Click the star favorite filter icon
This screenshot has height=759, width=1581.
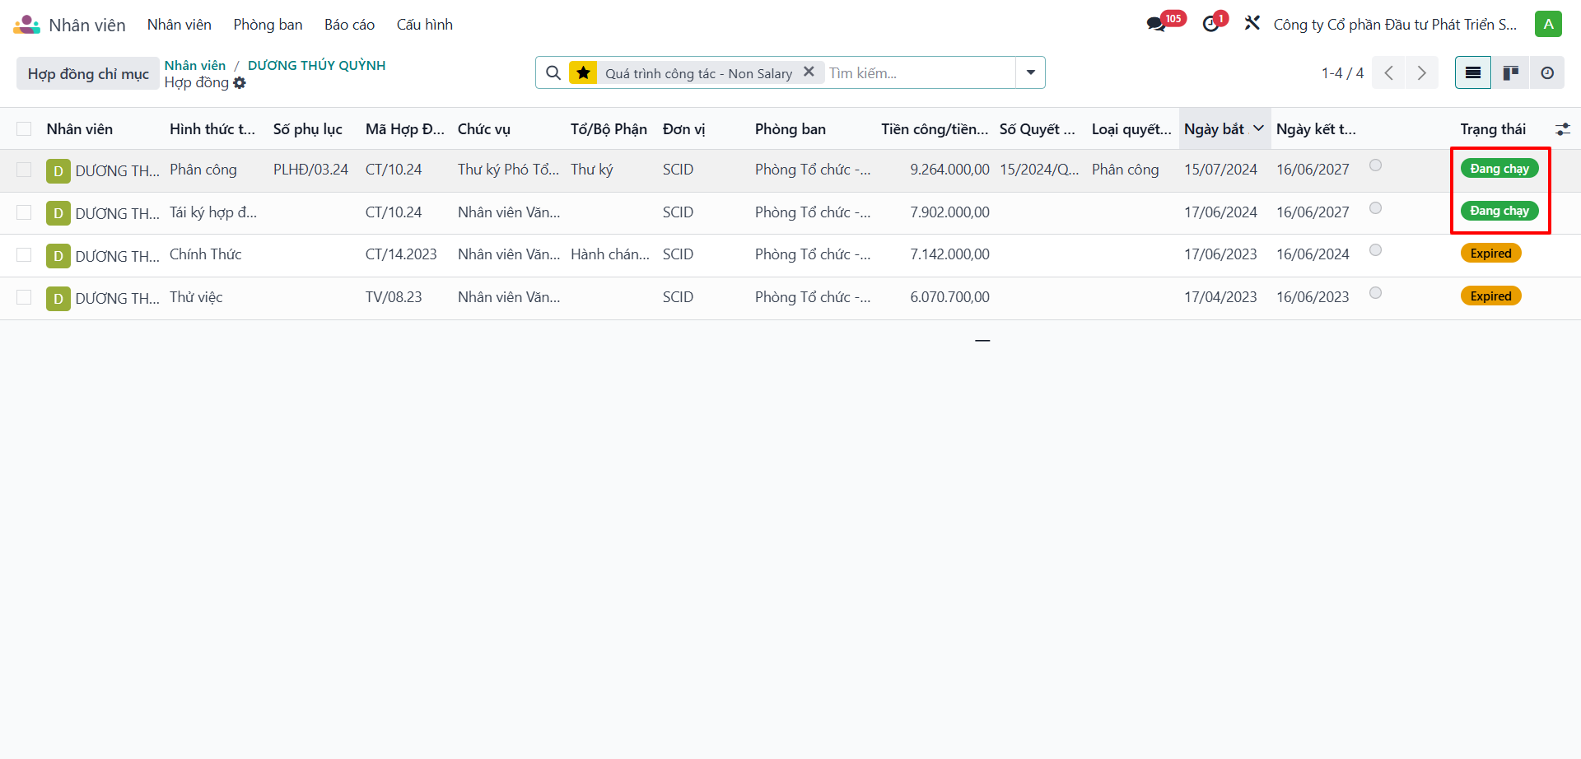(583, 73)
